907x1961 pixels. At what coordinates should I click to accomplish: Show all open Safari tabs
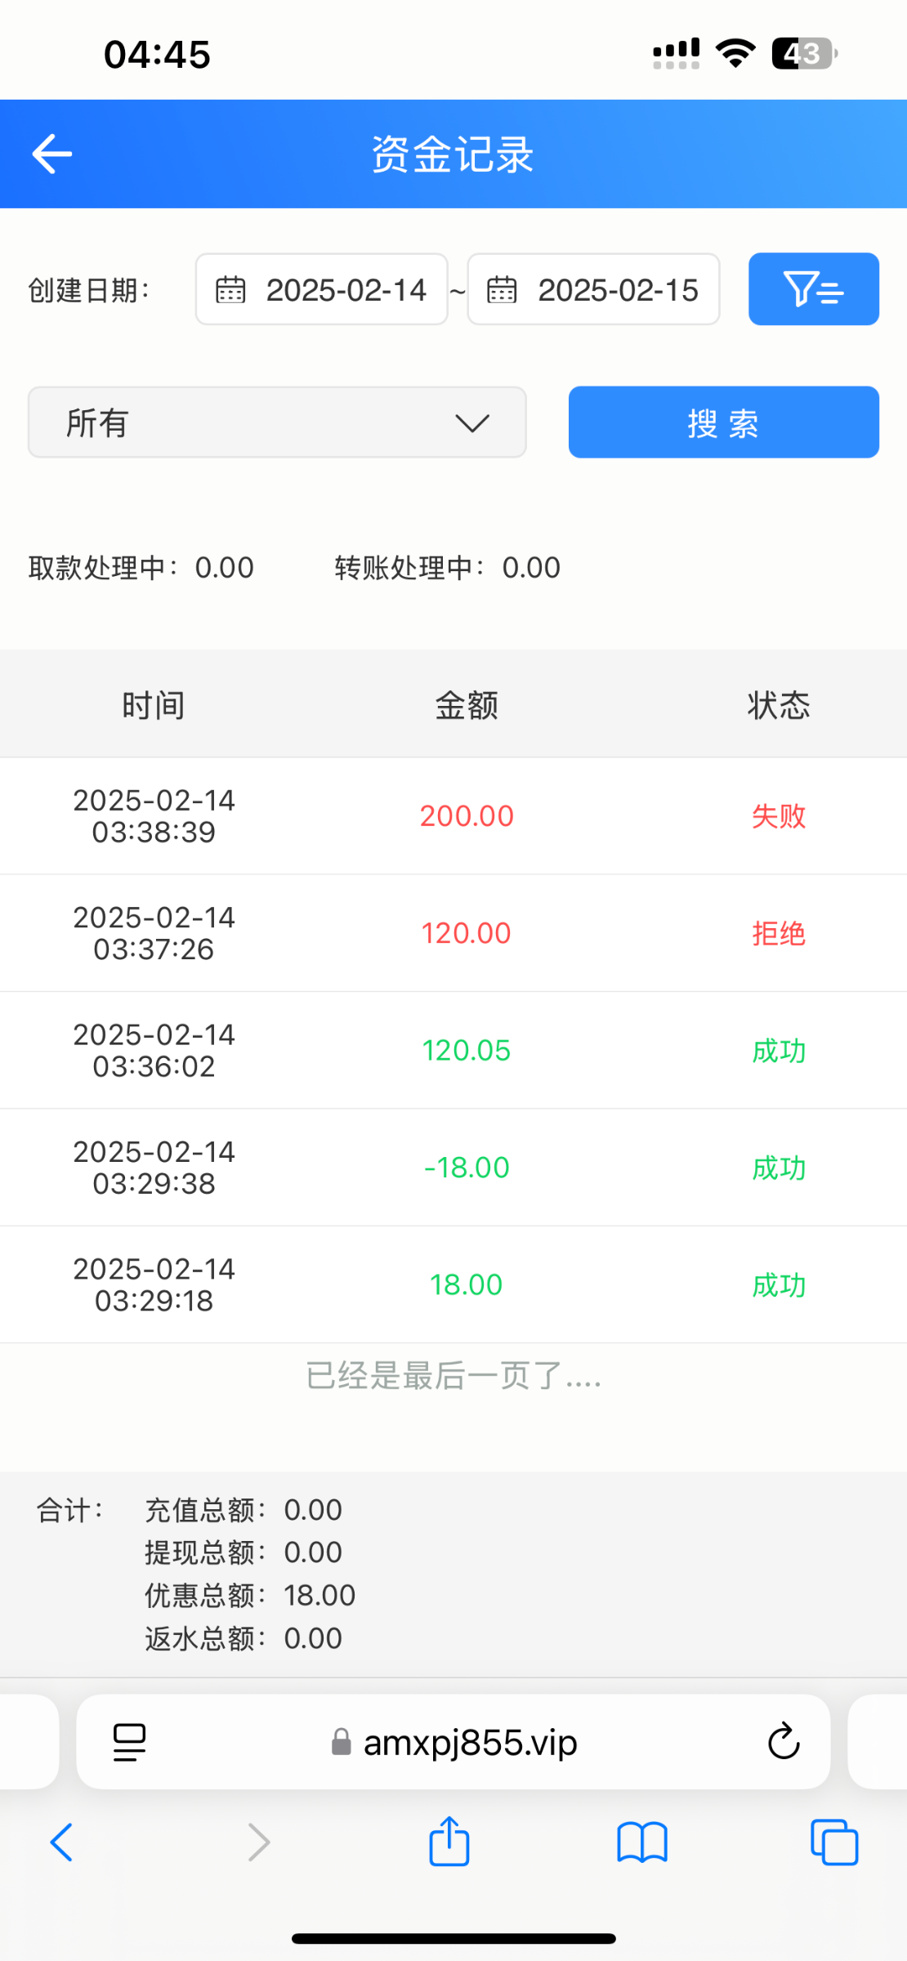point(833,1843)
